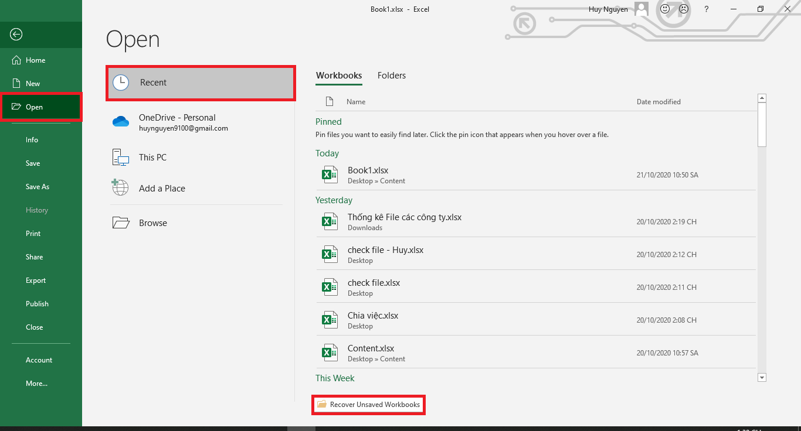Click the frown face feedback icon

pos(684,9)
